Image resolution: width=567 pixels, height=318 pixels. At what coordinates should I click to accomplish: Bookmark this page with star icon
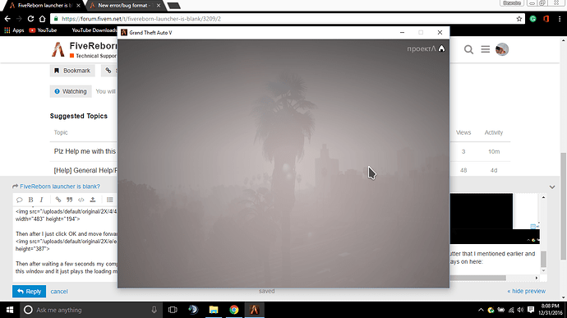coord(519,19)
